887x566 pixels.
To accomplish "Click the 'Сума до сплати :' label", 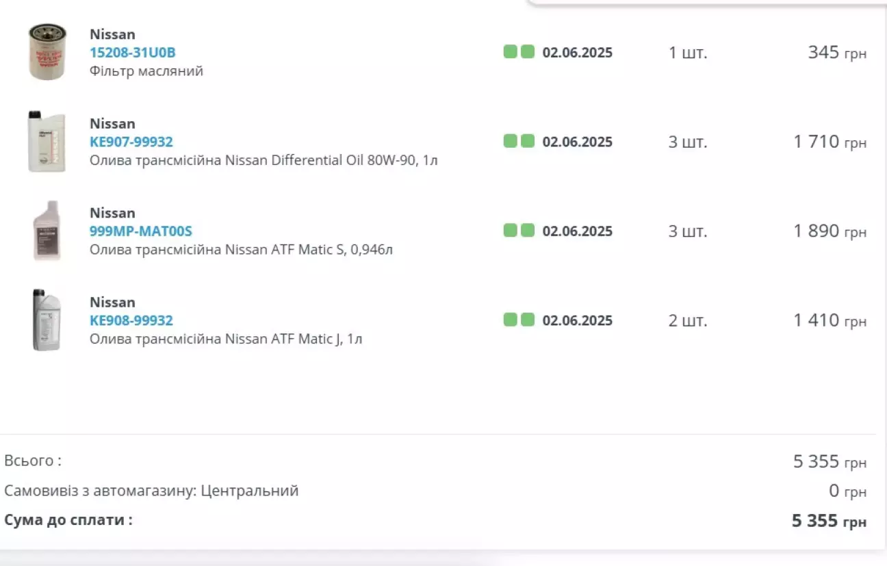I will coord(68,520).
